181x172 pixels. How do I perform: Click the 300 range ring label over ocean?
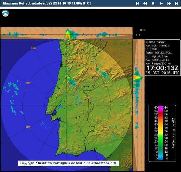point(33,48)
